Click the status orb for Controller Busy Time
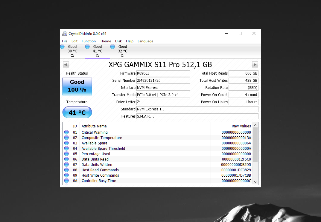 66,181
